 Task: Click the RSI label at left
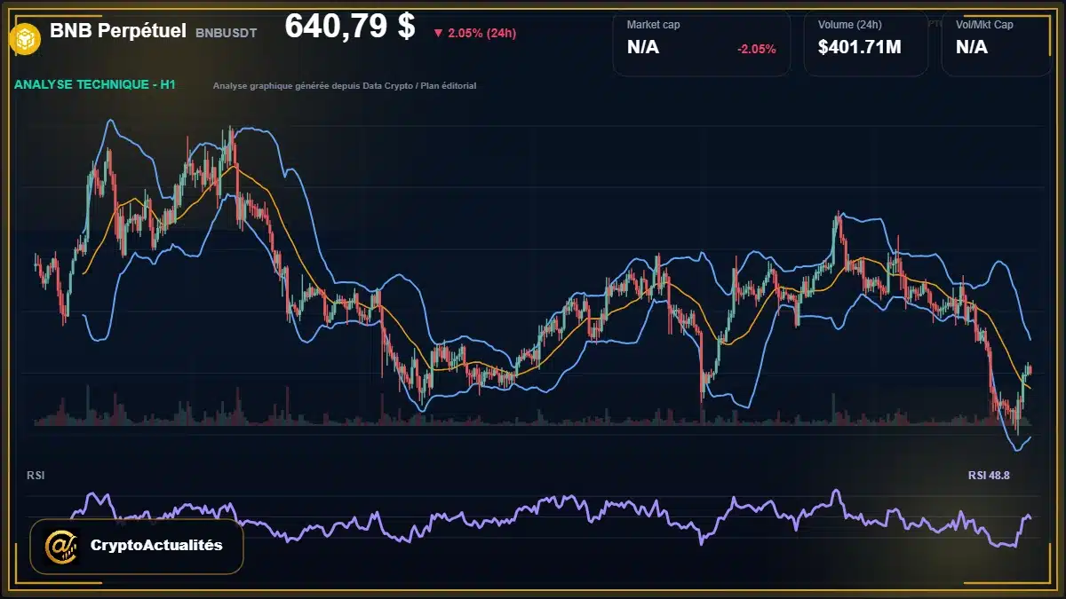36,476
